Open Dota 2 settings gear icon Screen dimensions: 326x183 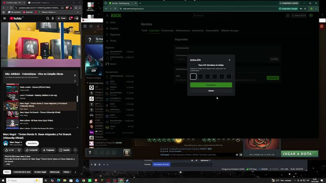[x=91, y=26]
